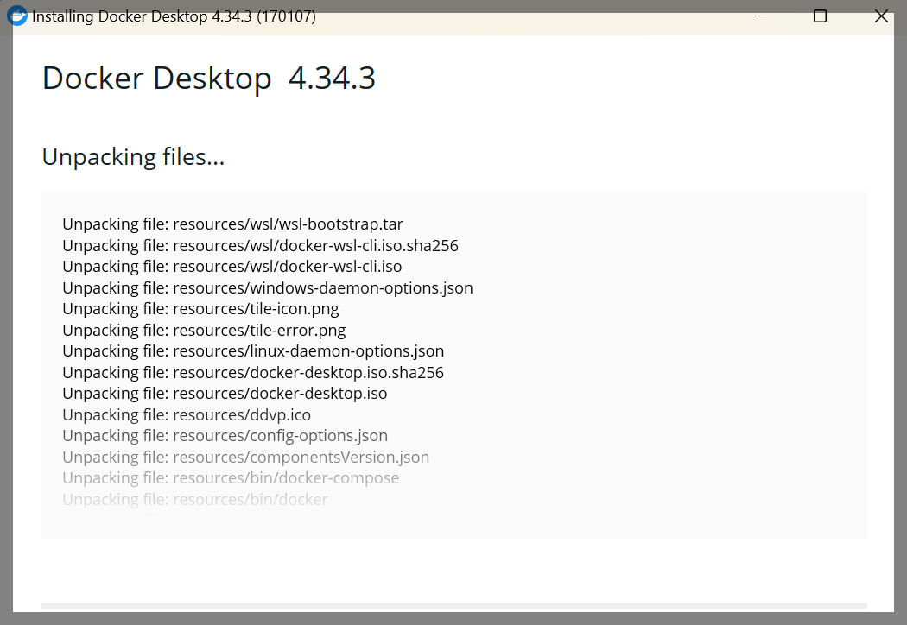Screen dimensions: 907x625
Task: Select the componentsVersion.json log line
Action: (246, 457)
